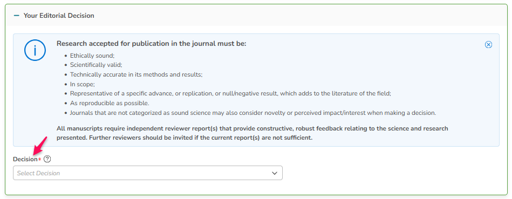Click the Decision field label
512x199 pixels.
click(25, 159)
